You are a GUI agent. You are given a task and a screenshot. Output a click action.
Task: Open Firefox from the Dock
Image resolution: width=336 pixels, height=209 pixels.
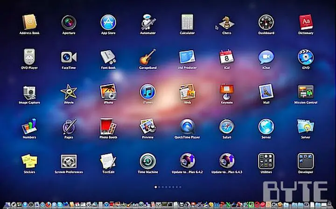pos(49,204)
